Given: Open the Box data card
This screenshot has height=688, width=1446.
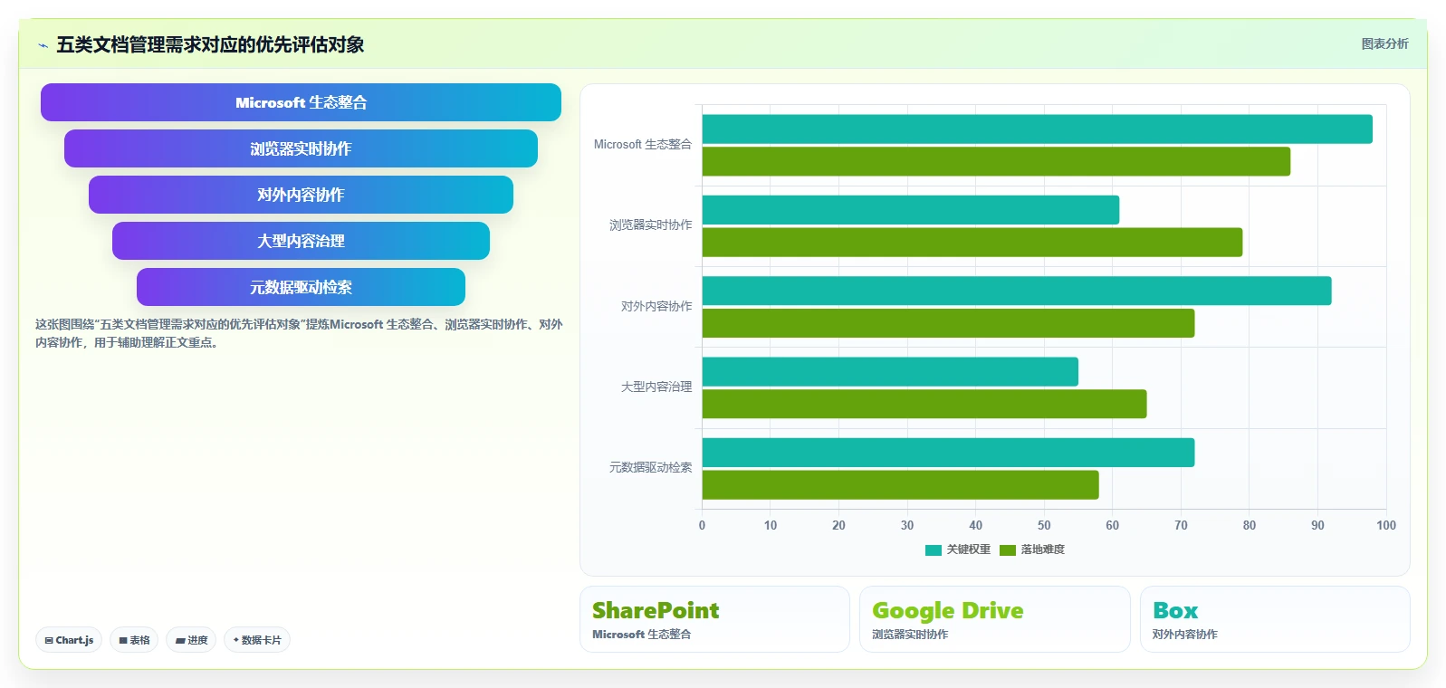Looking at the screenshot, I should coord(1275,619).
